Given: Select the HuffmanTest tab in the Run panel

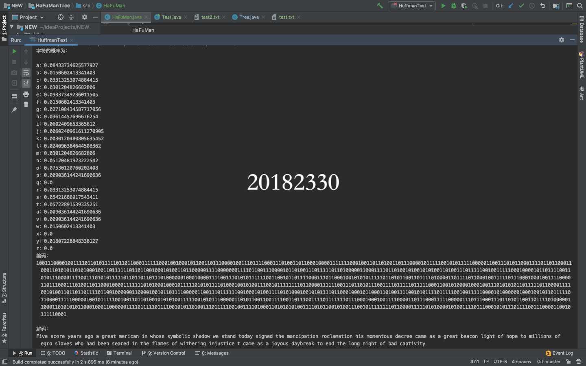Looking at the screenshot, I should [52, 40].
